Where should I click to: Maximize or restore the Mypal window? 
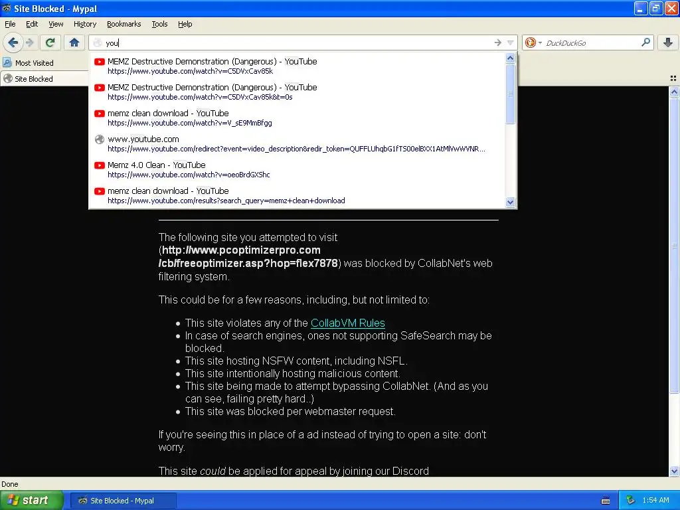(655, 8)
